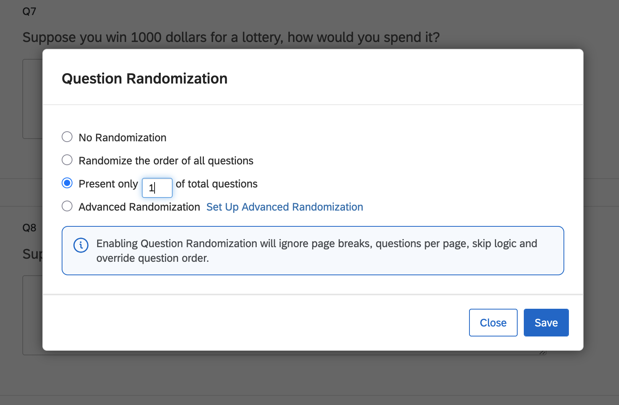Image resolution: width=619 pixels, height=405 pixels.
Task: Select the Q7 lottery question text
Action: 231,37
